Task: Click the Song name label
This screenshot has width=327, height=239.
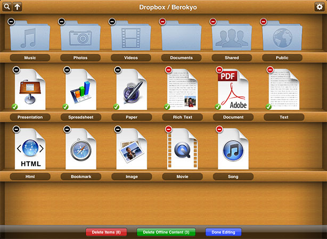Action: [x=233, y=177]
